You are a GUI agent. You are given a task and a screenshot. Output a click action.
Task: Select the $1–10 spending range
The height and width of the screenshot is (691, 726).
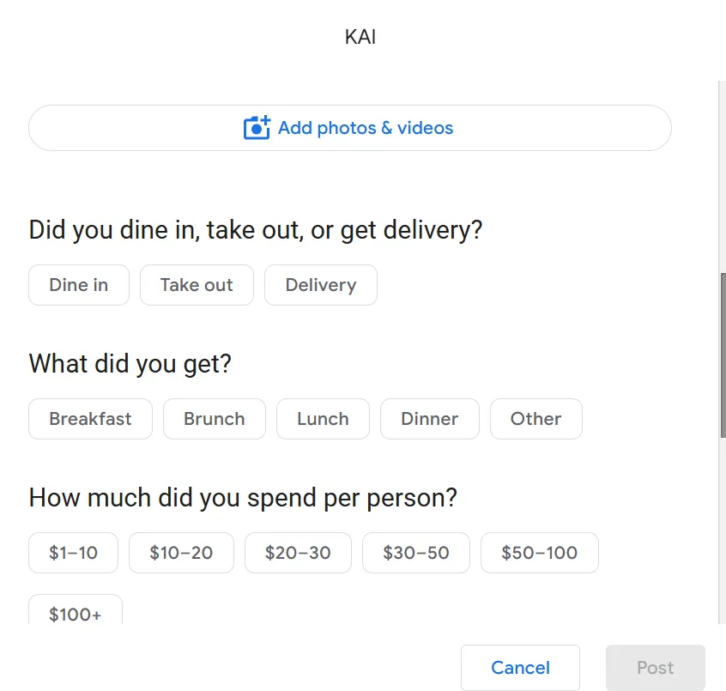(73, 553)
